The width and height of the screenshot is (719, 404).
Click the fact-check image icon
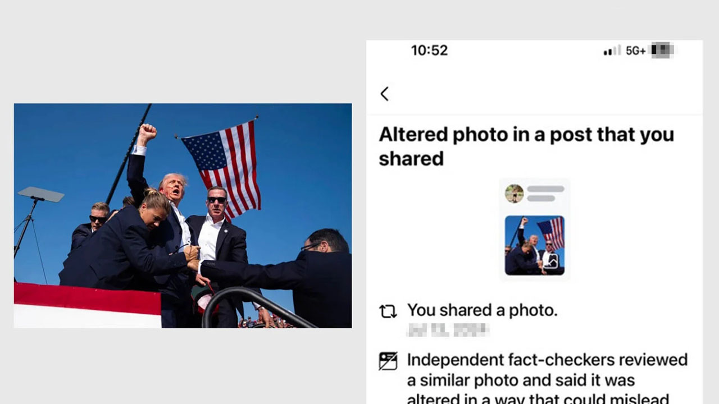click(x=388, y=360)
